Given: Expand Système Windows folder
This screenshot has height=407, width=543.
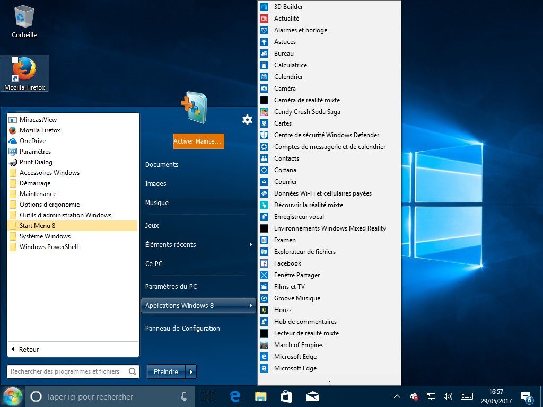Looking at the screenshot, I should click(x=73, y=236).
